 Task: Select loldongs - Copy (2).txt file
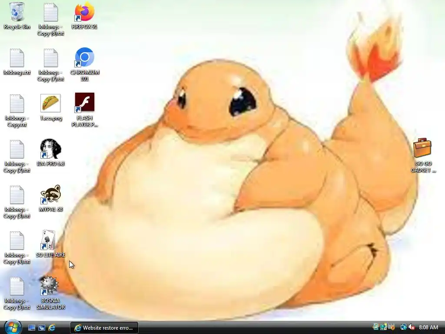(x=17, y=156)
